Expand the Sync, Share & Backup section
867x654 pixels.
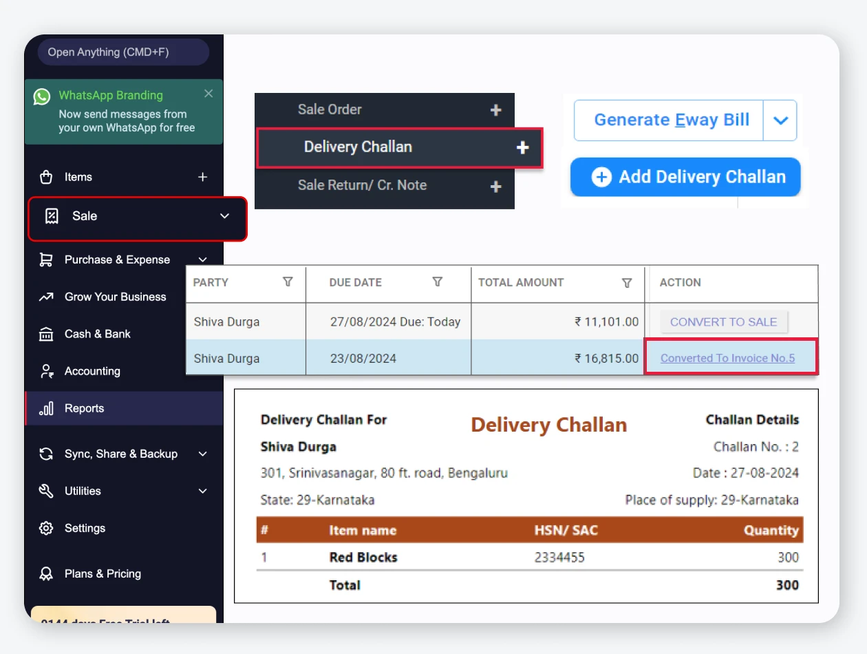pyautogui.click(x=202, y=454)
